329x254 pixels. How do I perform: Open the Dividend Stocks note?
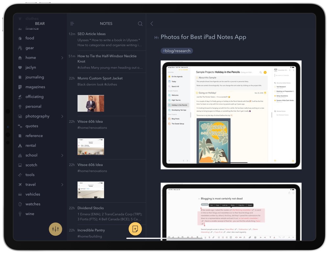pos(106,214)
